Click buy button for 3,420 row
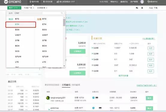166x112 pixels. [151, 60]
